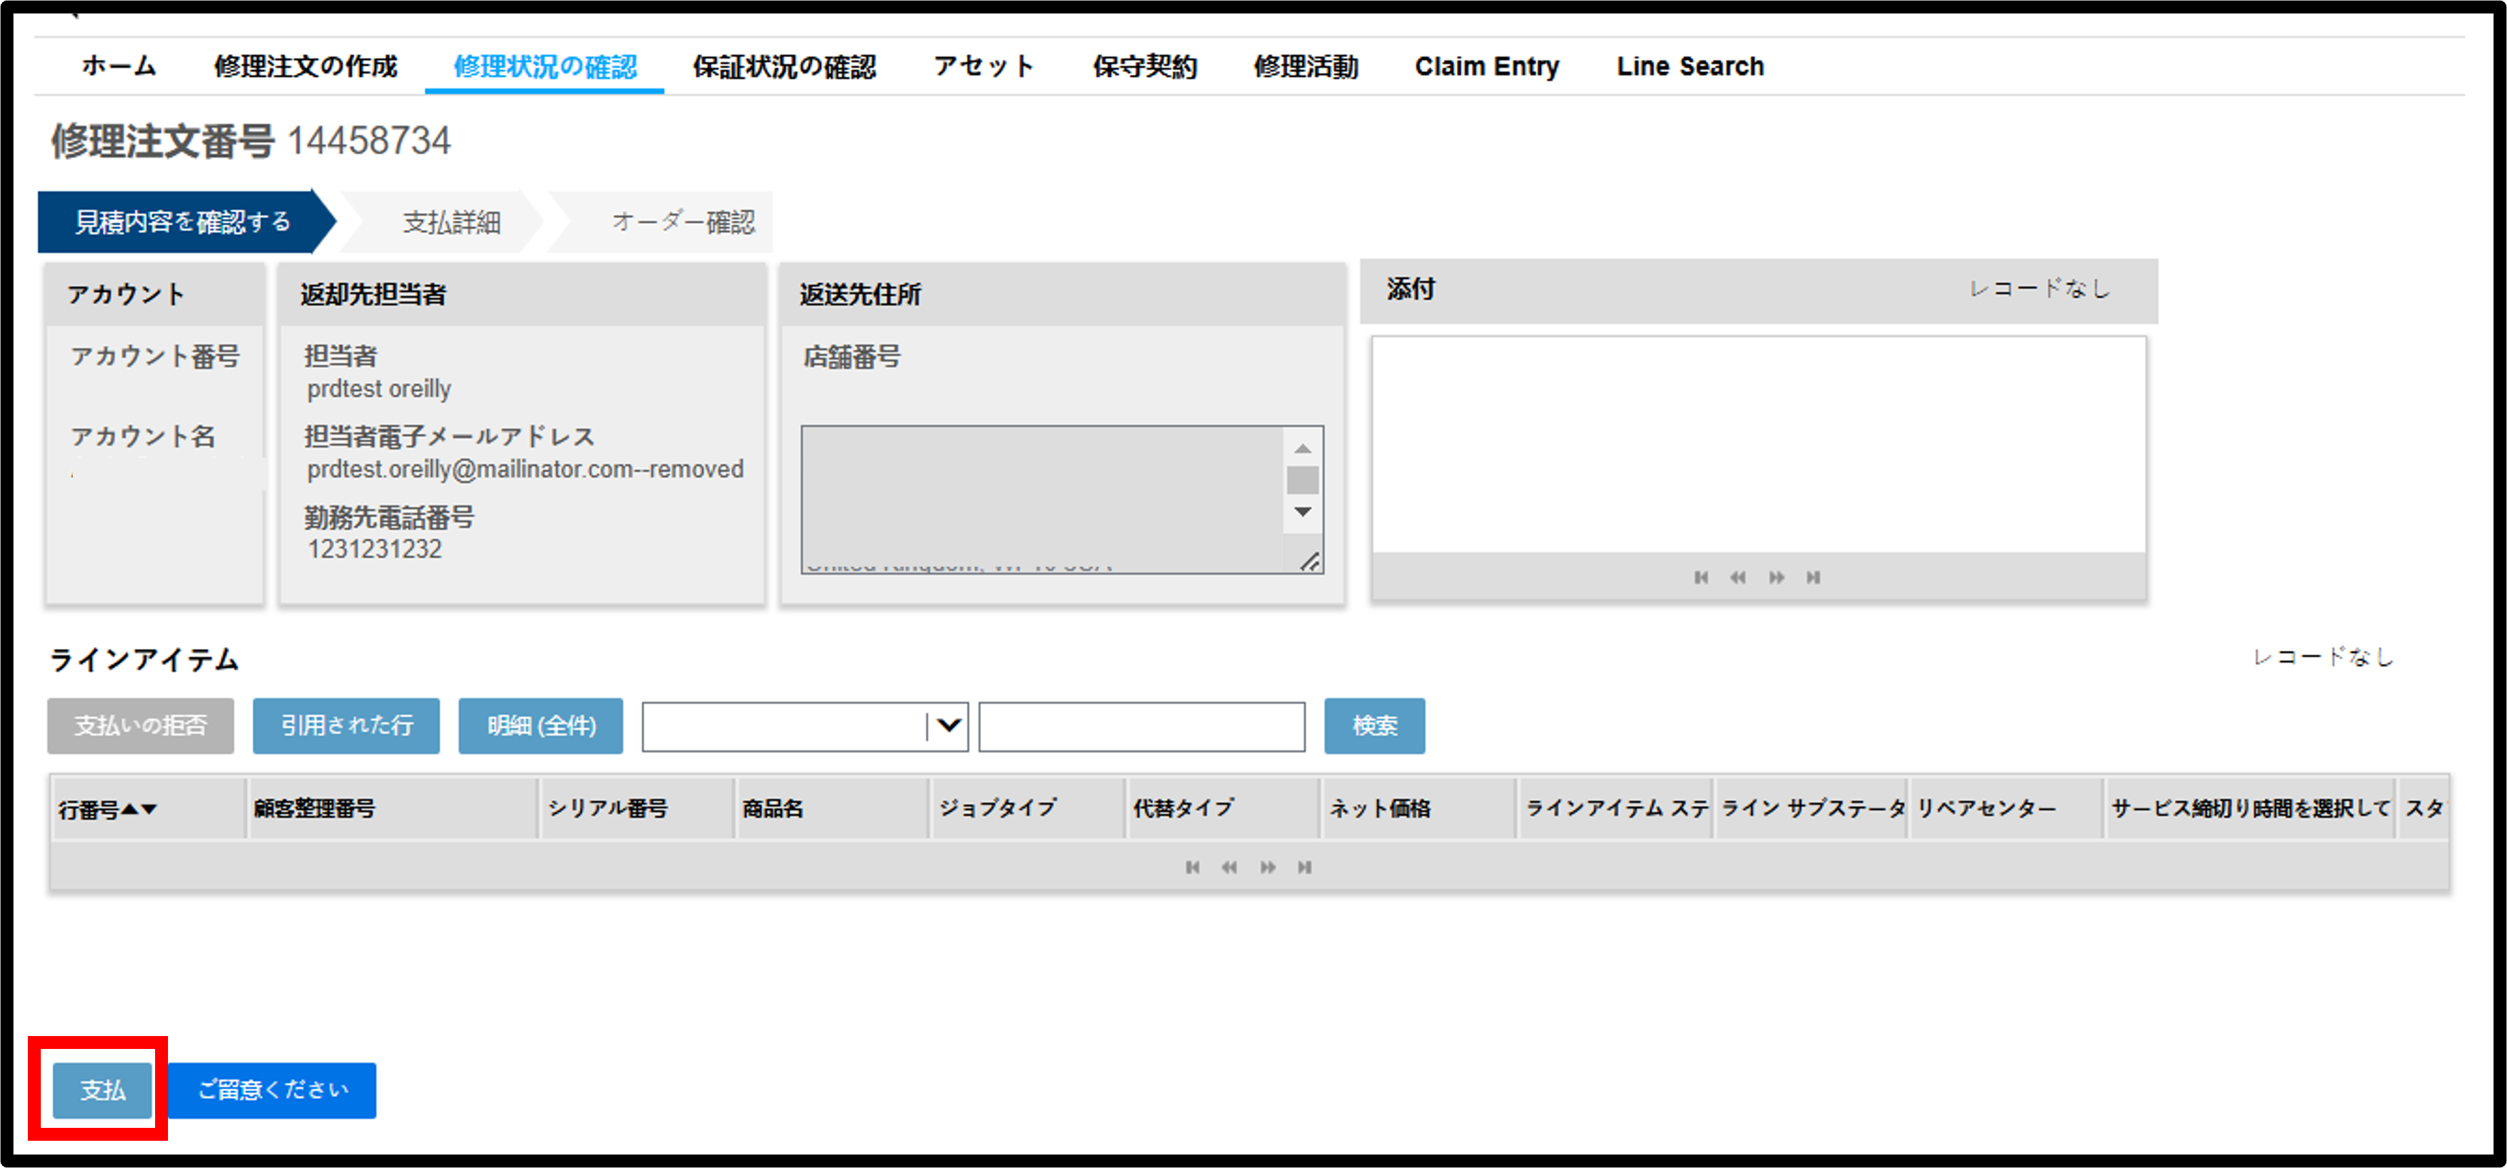Viewport: 2507px width, 1168px height.
Task: Click 明細 (全件) button
Action: [540, 725]
